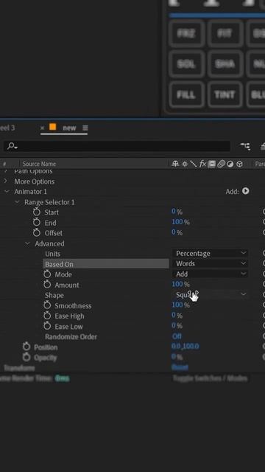
Task: Toggle the Position stopwatch
Action: click(x=26, y=347)
